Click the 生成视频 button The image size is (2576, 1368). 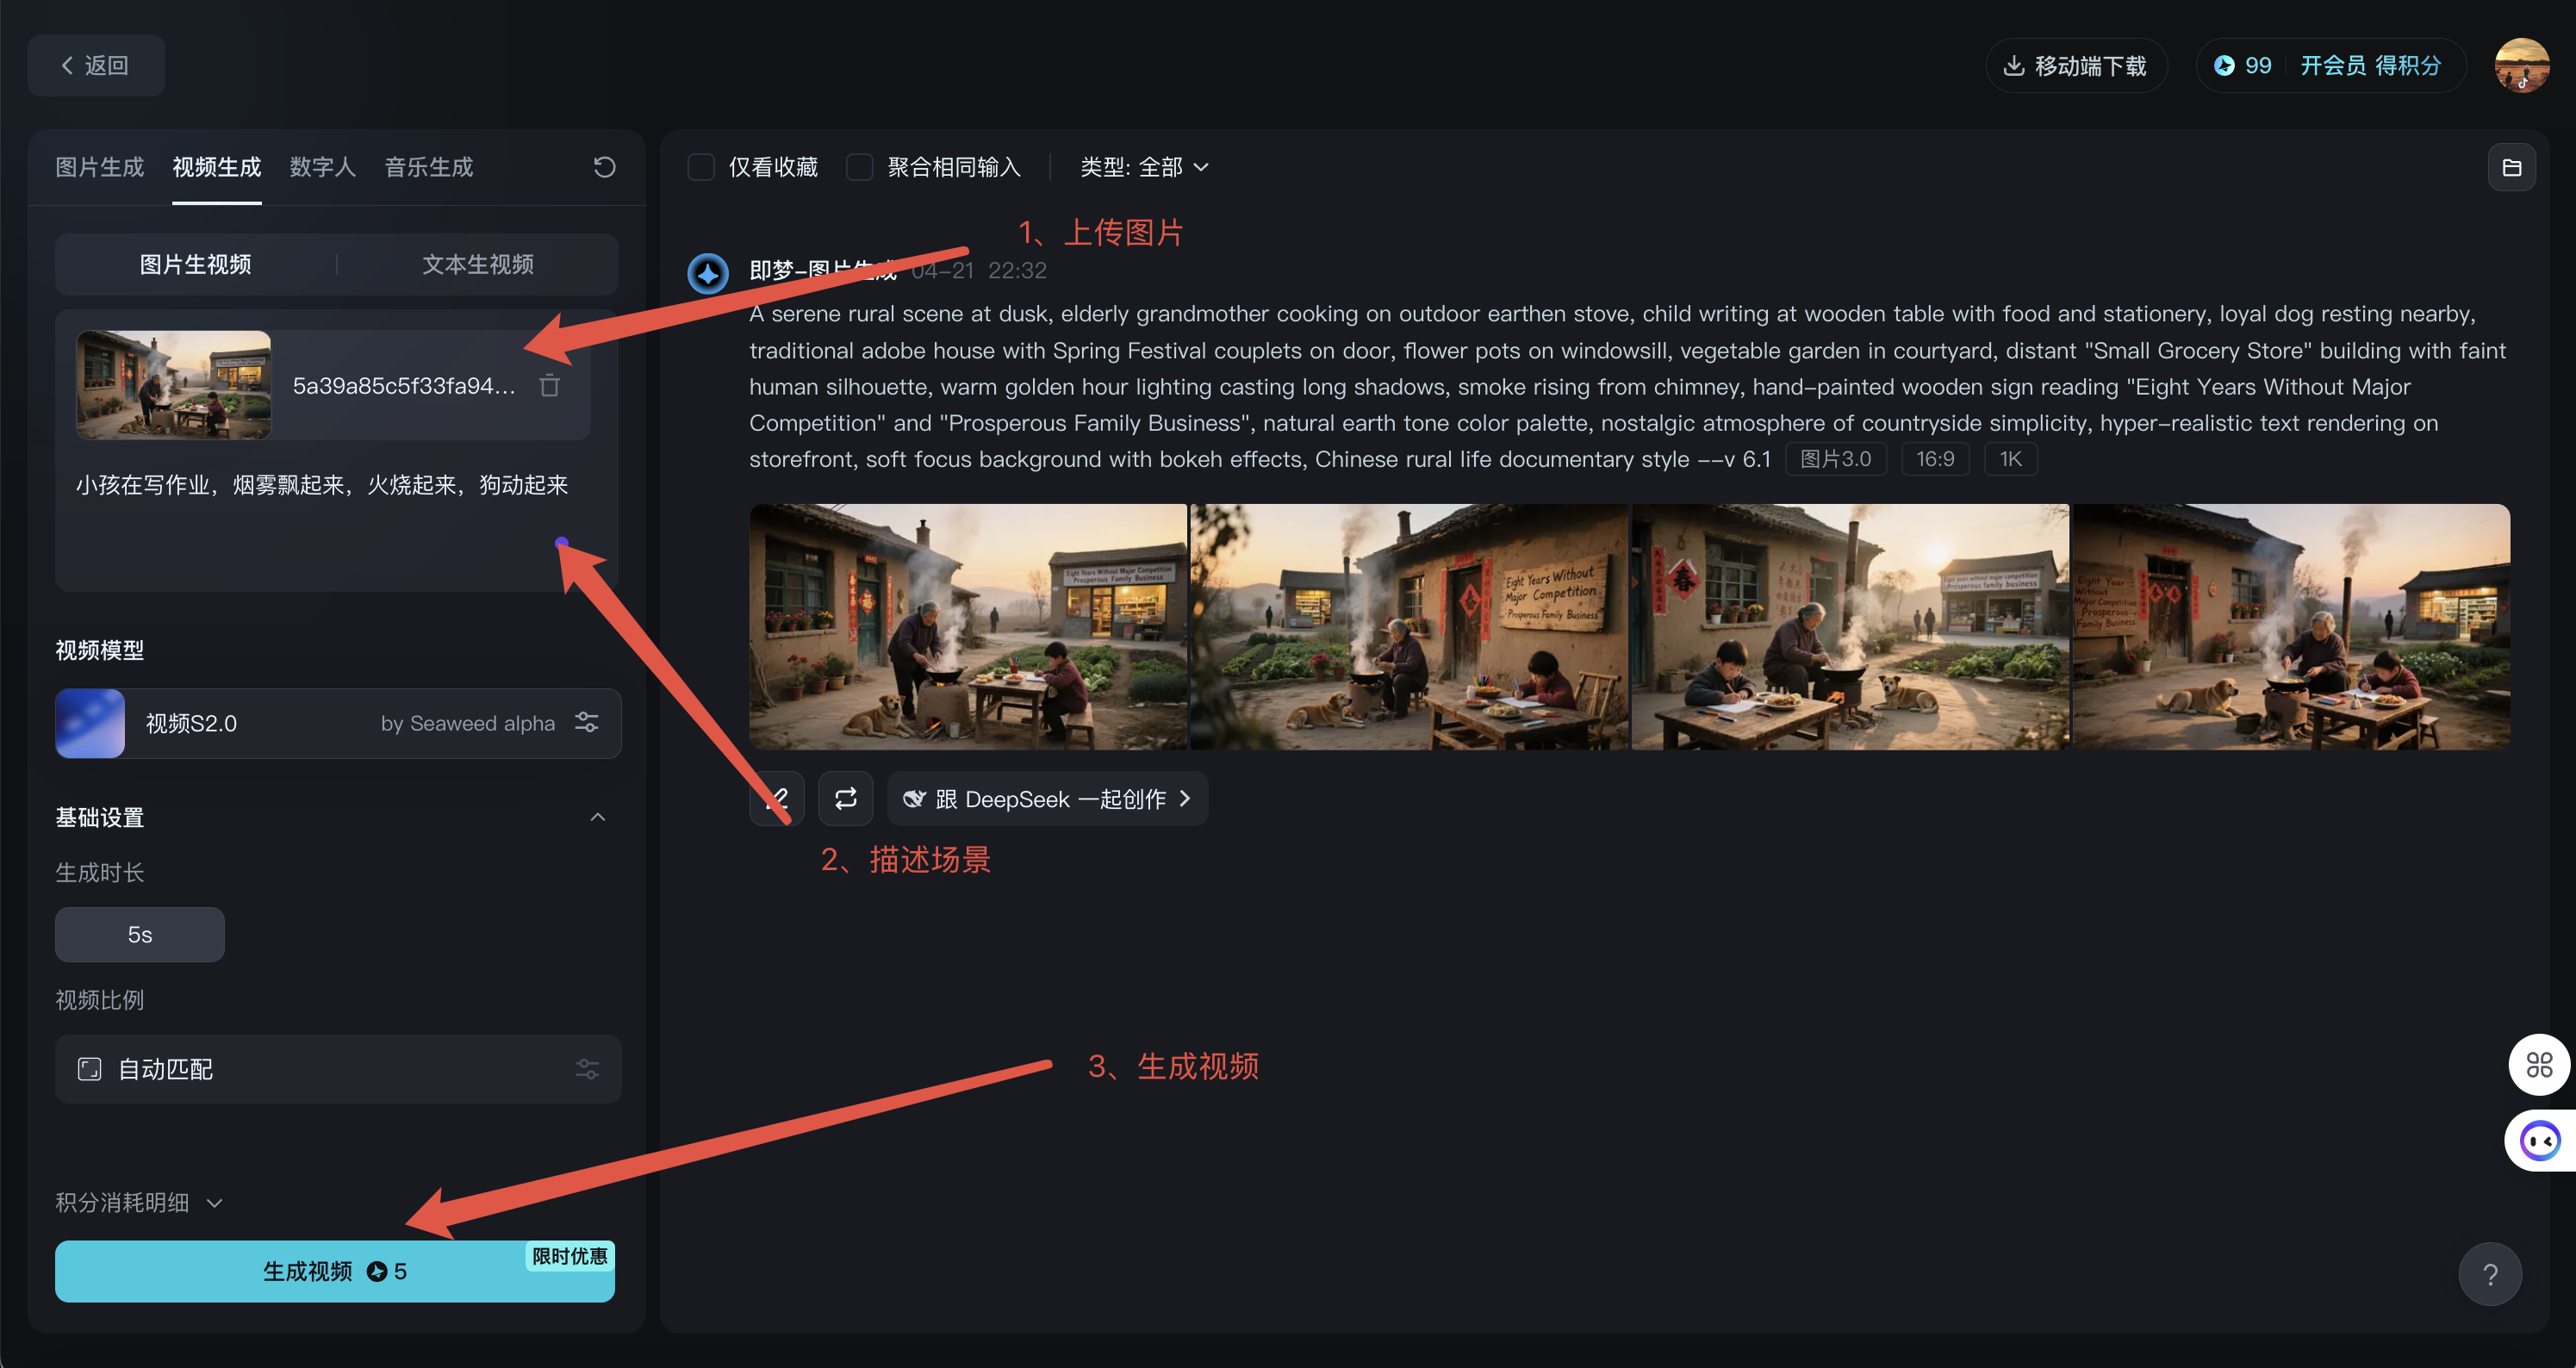pos(335,1270)
